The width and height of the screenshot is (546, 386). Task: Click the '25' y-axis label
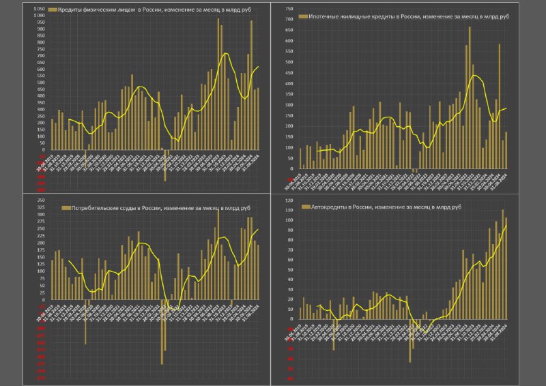point(42,293)
